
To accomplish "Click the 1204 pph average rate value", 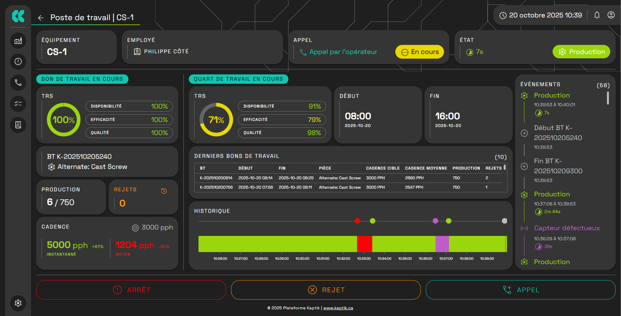I will [135, 245].
